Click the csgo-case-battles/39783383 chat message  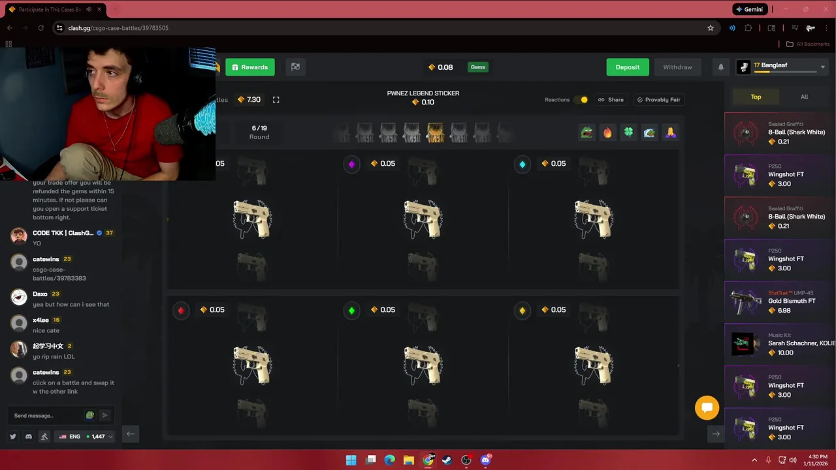(59, 274)
